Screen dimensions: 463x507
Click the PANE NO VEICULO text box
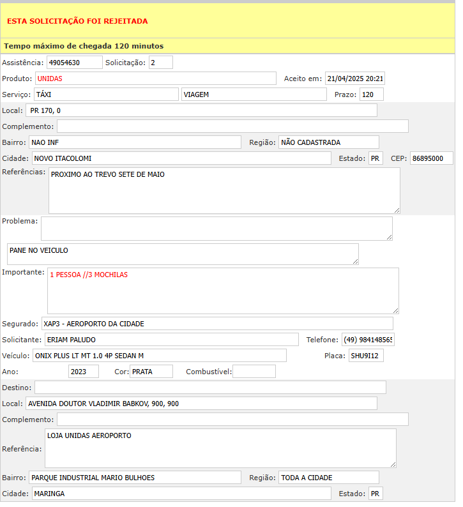coord(182,253)
